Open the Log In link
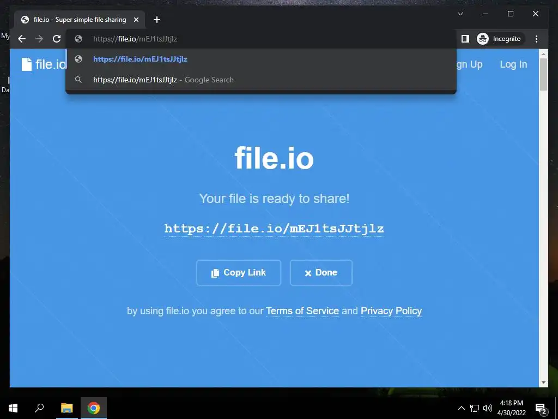The image size is (558, 419). point(513,64)
